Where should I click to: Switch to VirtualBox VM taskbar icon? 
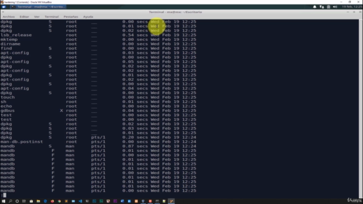pos(171,201)
